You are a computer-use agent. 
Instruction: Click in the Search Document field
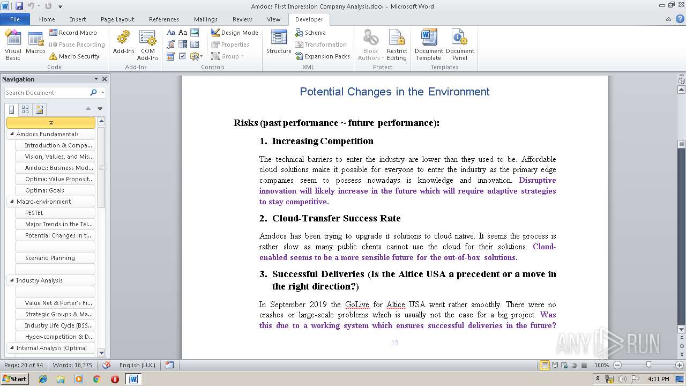click(46, 93)
